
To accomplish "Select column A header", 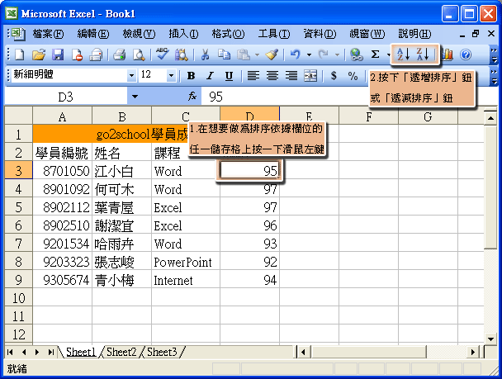I will (x=62, y=116).
